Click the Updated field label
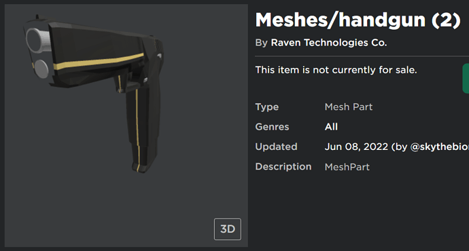The height and width of the screenshot is (251, 469). click(276, 147)
